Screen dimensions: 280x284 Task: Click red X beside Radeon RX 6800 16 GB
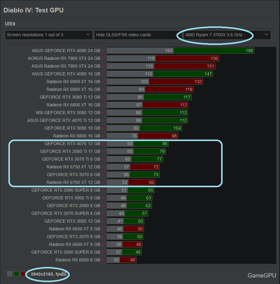pos(103,136)
